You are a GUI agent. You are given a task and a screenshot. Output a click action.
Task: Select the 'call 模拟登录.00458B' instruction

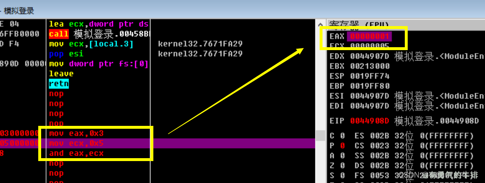click(x=99, y=34)
